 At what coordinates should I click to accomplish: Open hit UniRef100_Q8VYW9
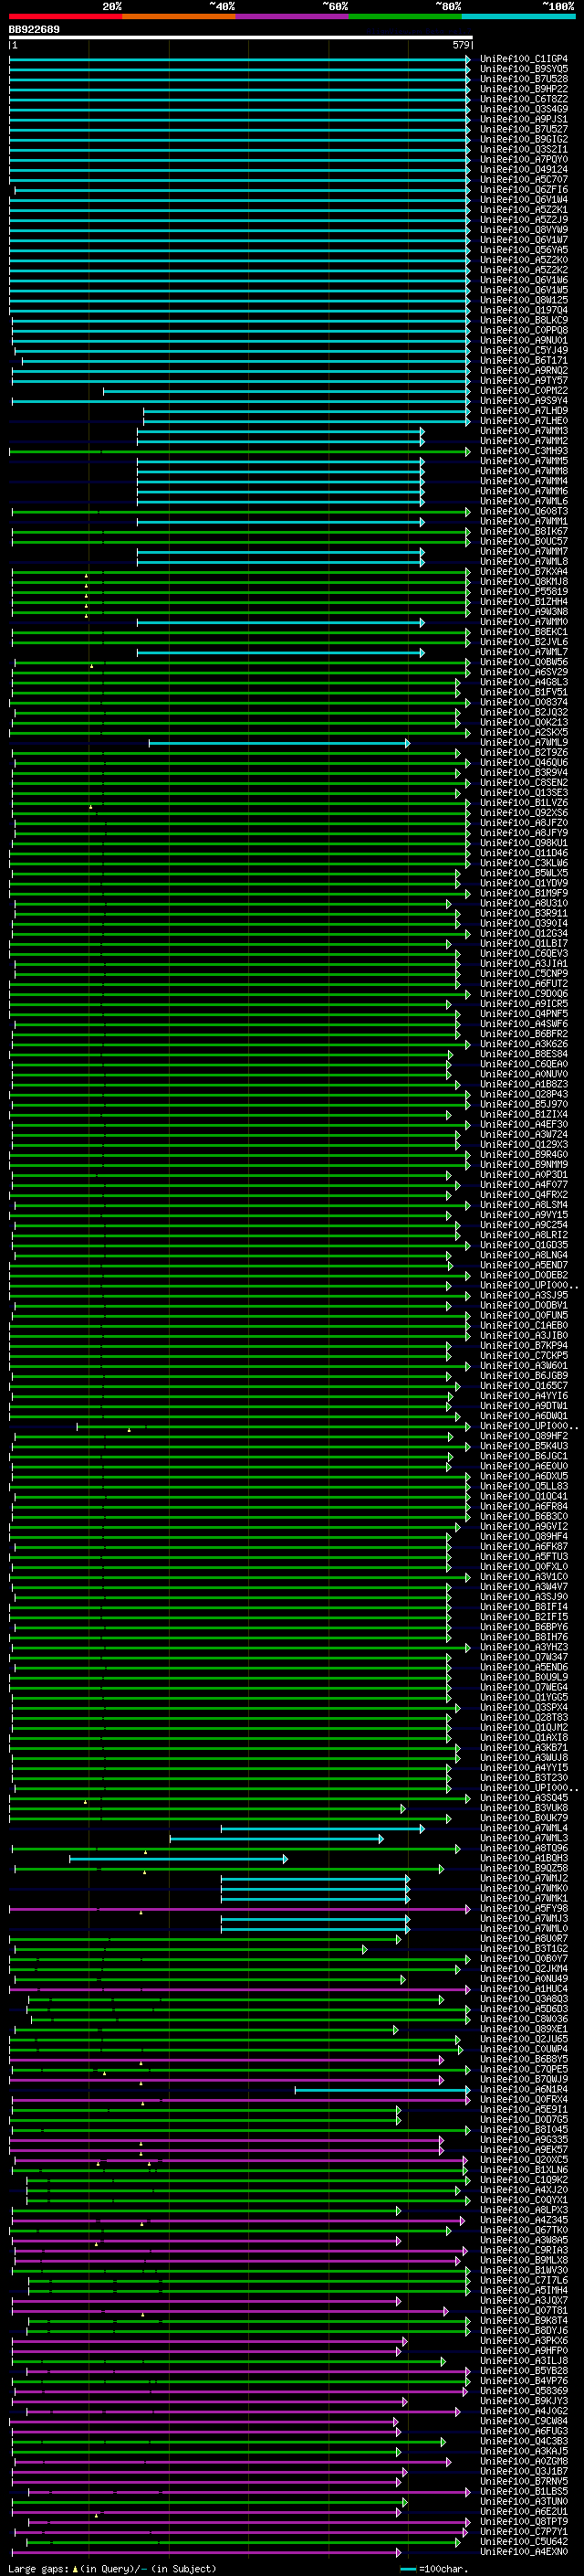[524, 230]
